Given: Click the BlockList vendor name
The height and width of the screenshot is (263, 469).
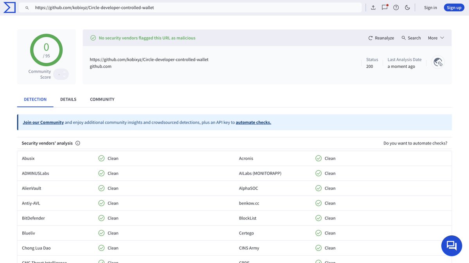Looking at the screenshot, I should [247, 218].
